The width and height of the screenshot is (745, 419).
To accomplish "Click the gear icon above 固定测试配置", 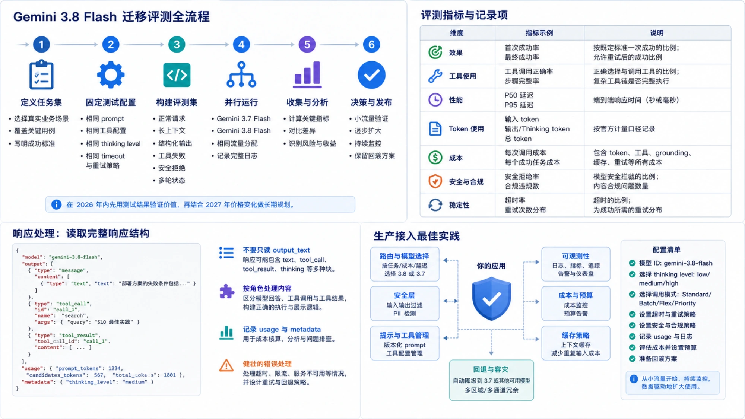I will click(111, 75).
